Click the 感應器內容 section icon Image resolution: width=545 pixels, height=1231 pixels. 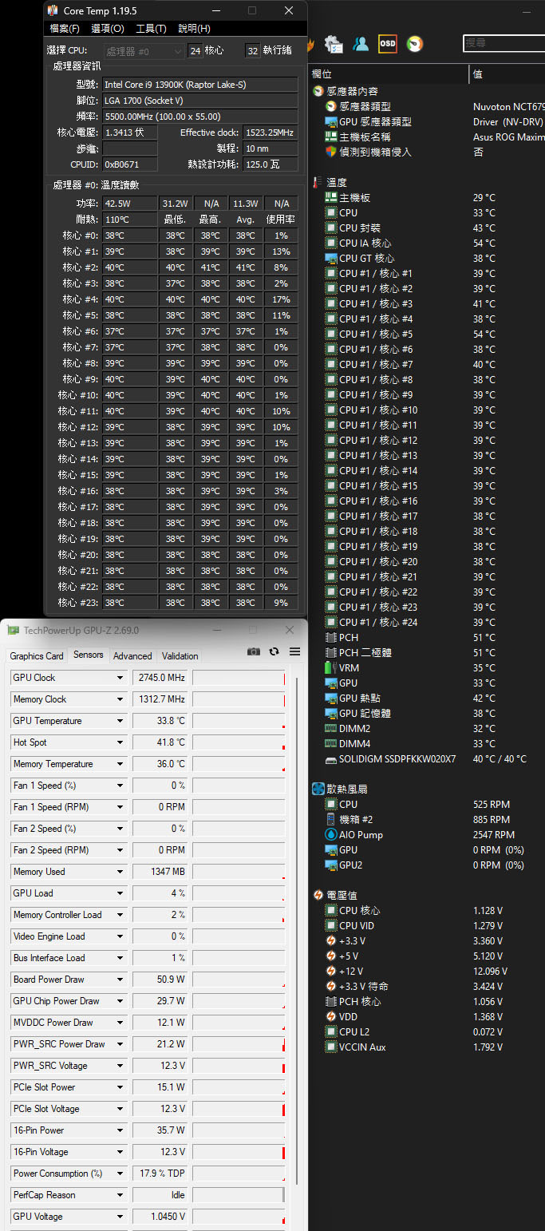[x=319, y=92]
